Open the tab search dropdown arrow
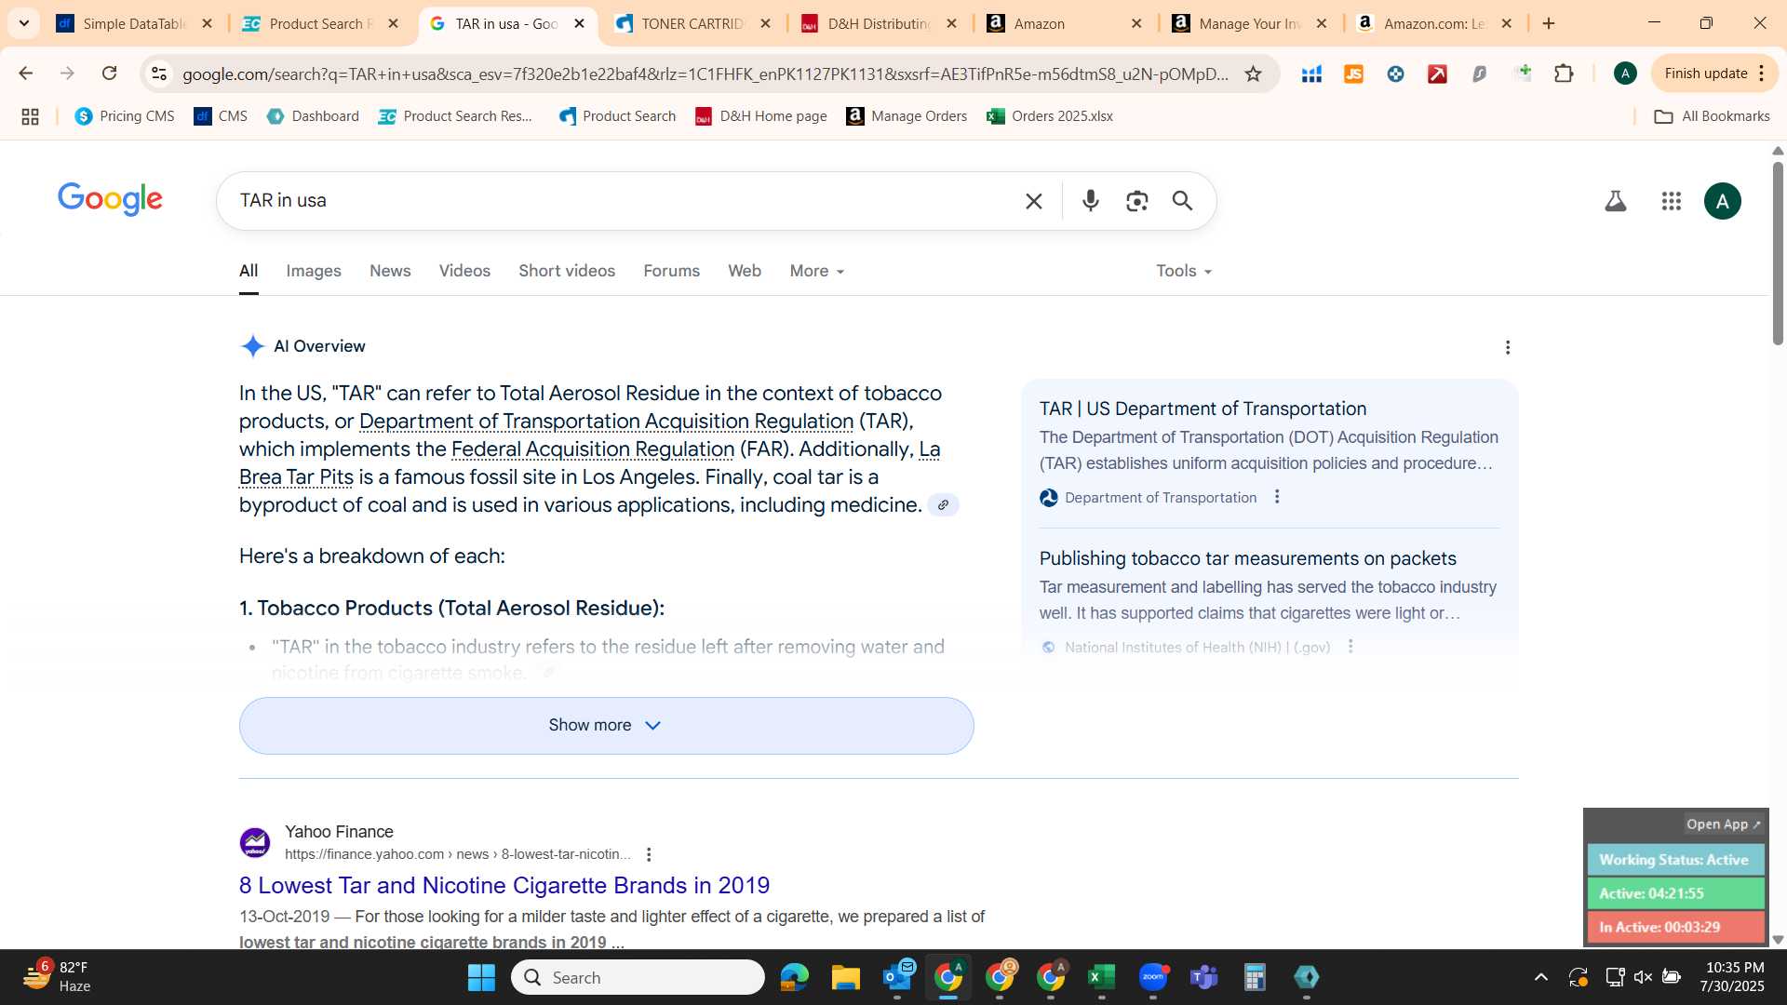 click(23, 23)
